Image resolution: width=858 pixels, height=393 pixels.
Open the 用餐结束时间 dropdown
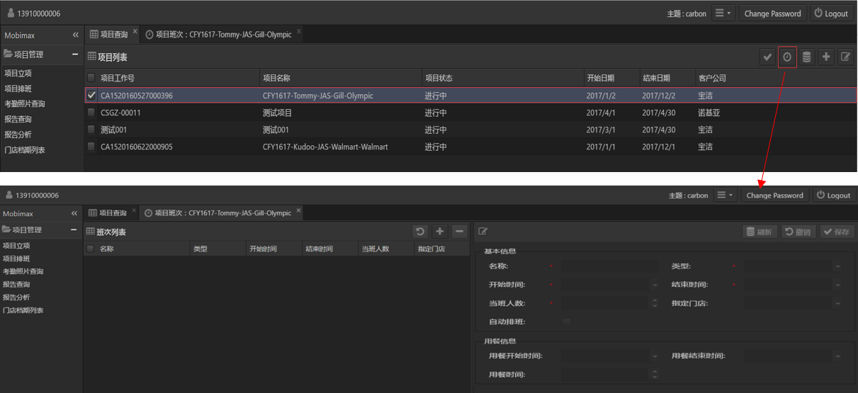pos(838,356)
